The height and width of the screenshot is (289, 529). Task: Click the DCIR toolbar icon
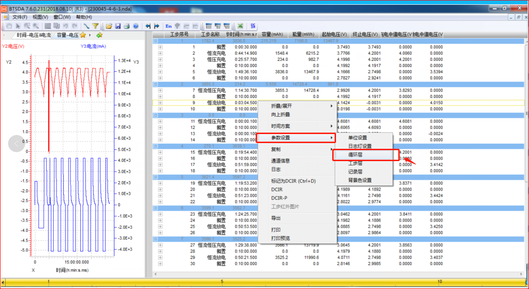[253, 26]
